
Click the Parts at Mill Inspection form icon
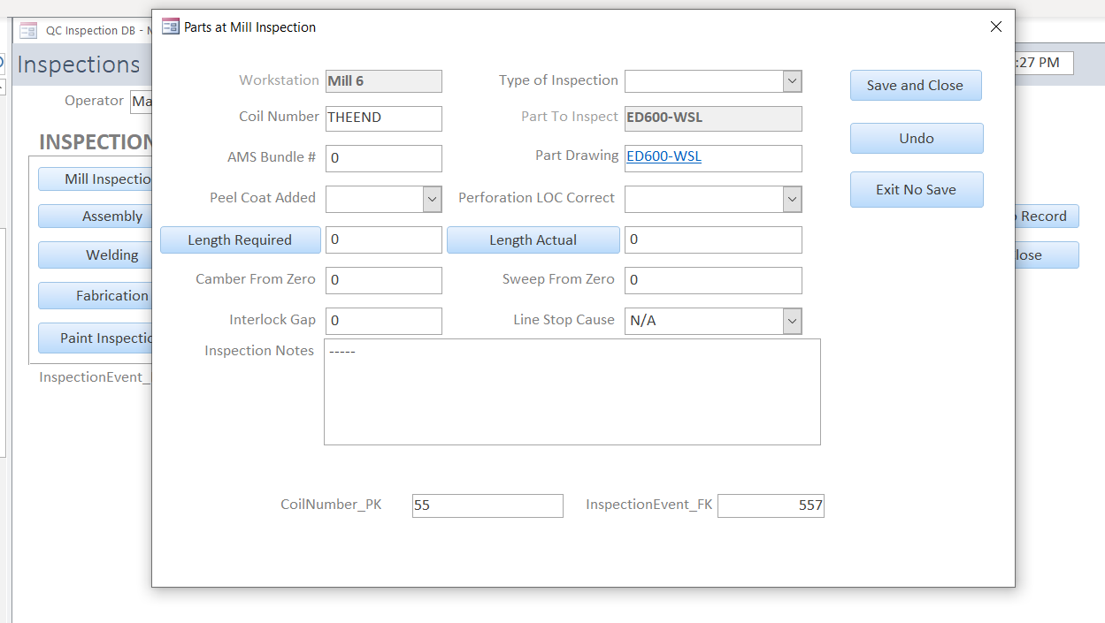click(170, 27)
